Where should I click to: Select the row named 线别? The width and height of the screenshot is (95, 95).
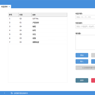(38, 38)
